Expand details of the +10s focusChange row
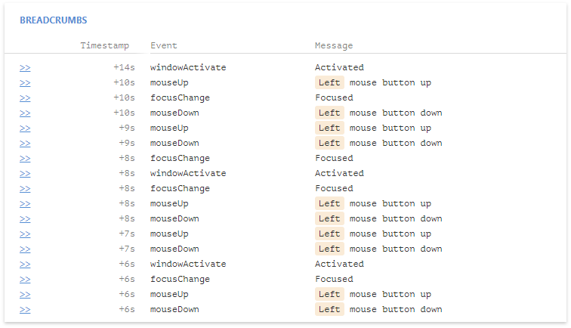The image size is (571, 328). click(x=25, y=98)
